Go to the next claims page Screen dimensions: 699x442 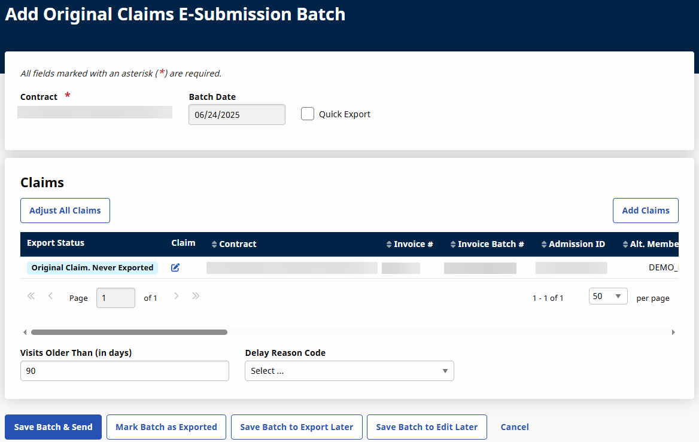[x=176, y=296]
